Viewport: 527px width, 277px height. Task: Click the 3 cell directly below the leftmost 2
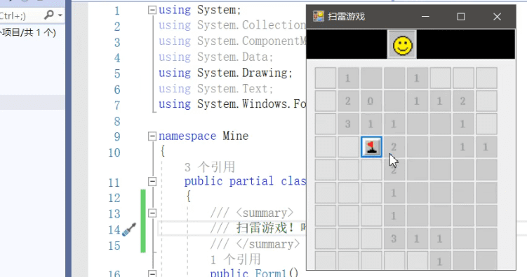(348, 124)
